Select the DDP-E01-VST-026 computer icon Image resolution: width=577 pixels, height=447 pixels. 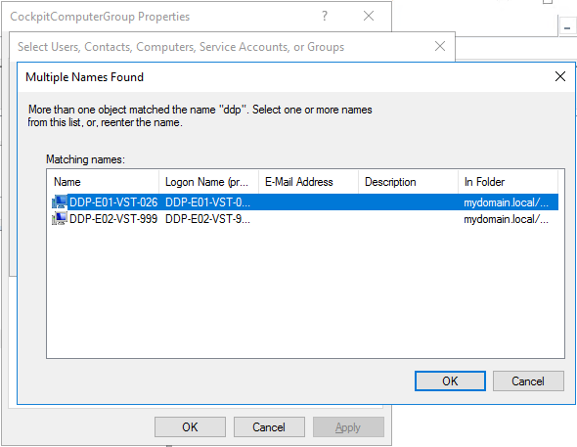pos(60,201)
